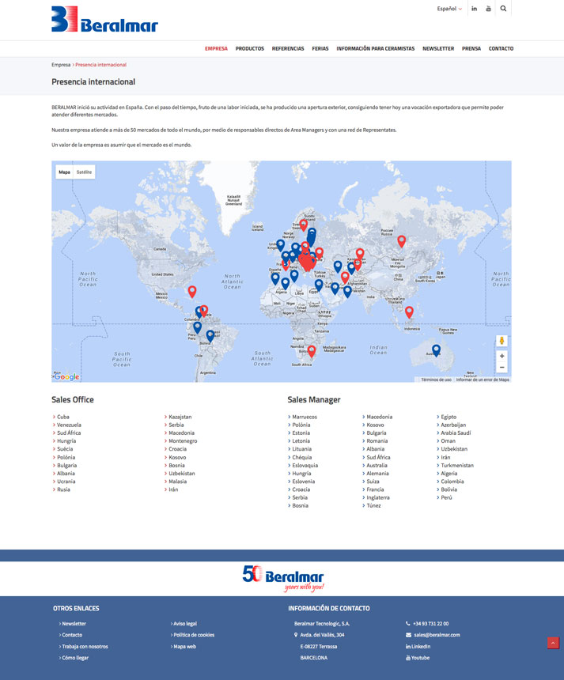This screenshot has height=680, width=564.
Task: Click the red marker on Sweden
Action: coord(304,225)
